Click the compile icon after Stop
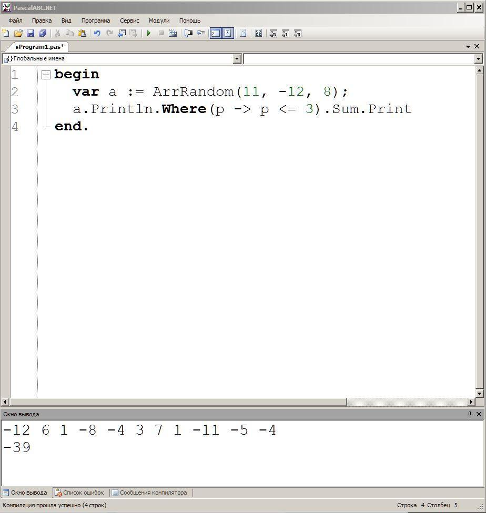 click(x=173, y=33)
